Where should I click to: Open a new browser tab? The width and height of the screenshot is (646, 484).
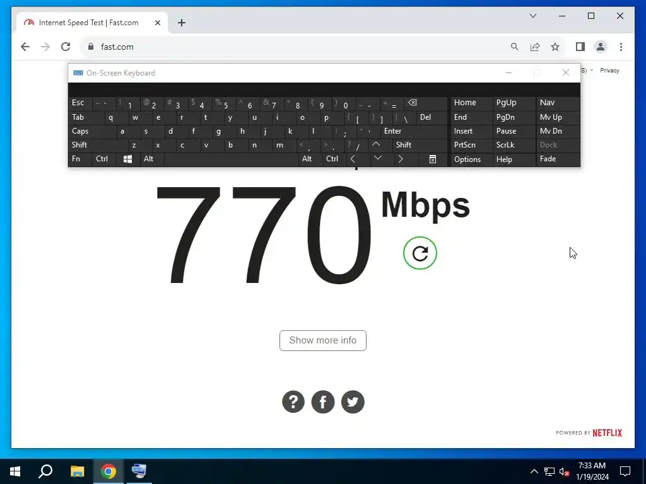pyautogui.click(x=182, y=23)
